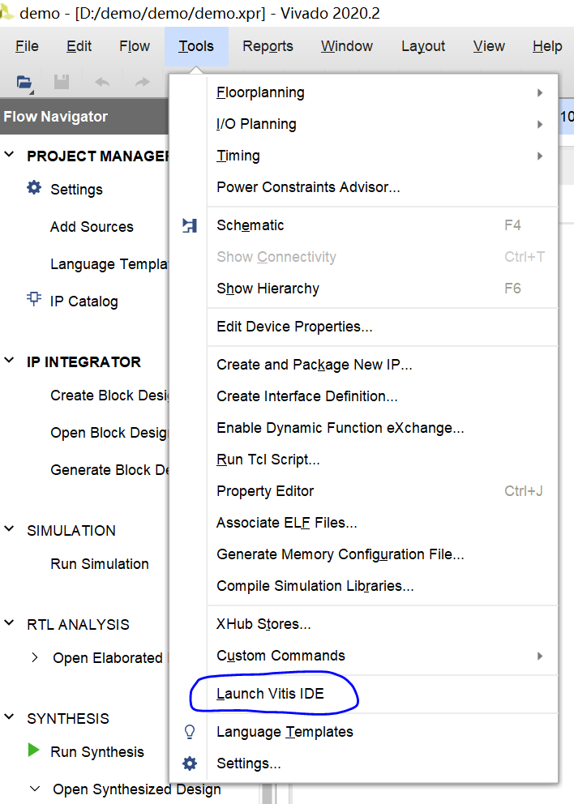Click the lightbulb Language Templates icon
The height and width of the screenshot is (804, 574).
(x=189, y=732)
